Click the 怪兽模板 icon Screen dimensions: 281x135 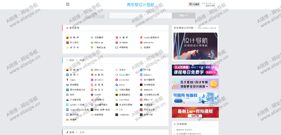click(x=67, y=85)
